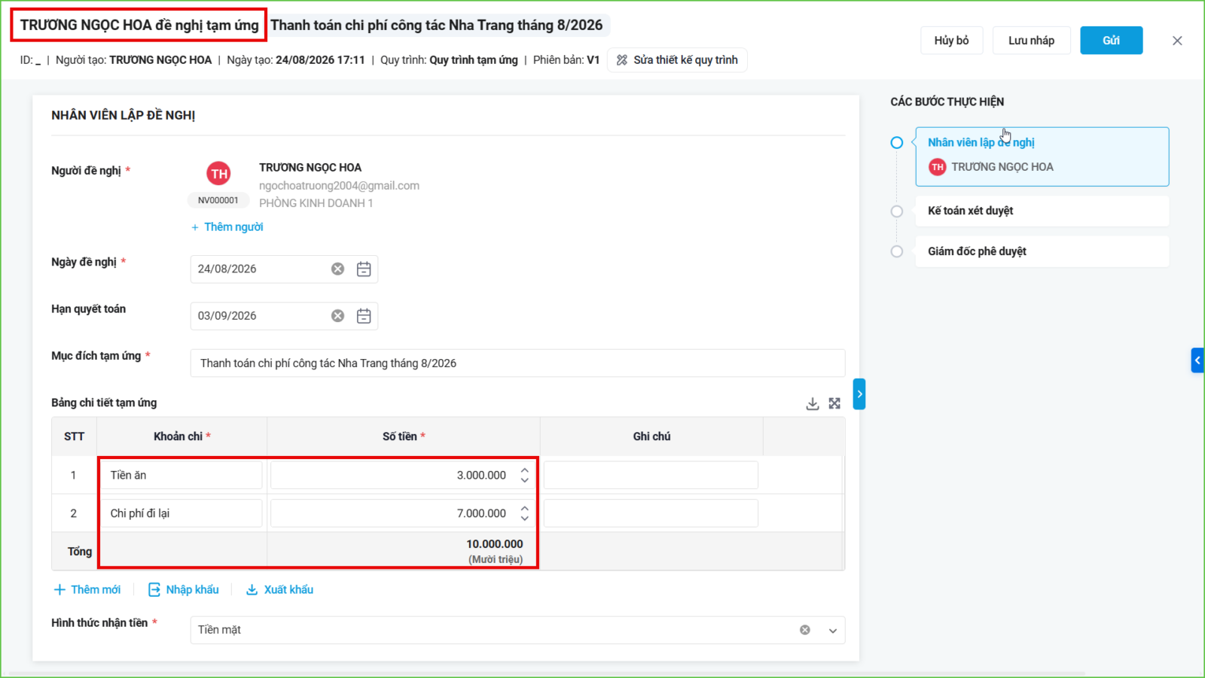Select step Kế toán xét duyệt

1042,211
